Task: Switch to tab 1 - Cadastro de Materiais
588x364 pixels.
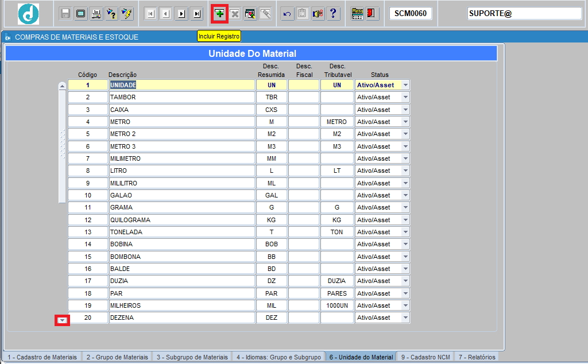Action: coord(42,357)
